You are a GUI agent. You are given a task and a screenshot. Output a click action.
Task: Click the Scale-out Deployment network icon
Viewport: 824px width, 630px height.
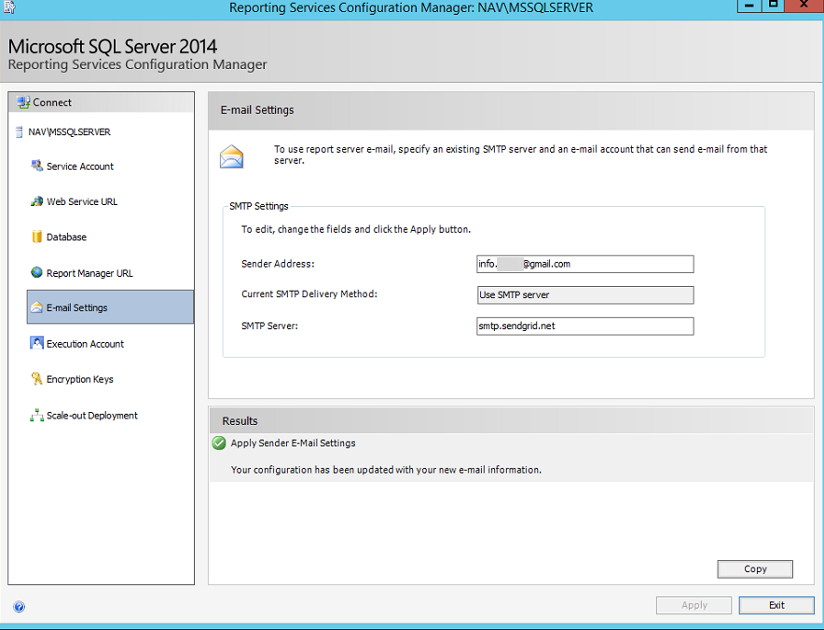pos(37,416)
